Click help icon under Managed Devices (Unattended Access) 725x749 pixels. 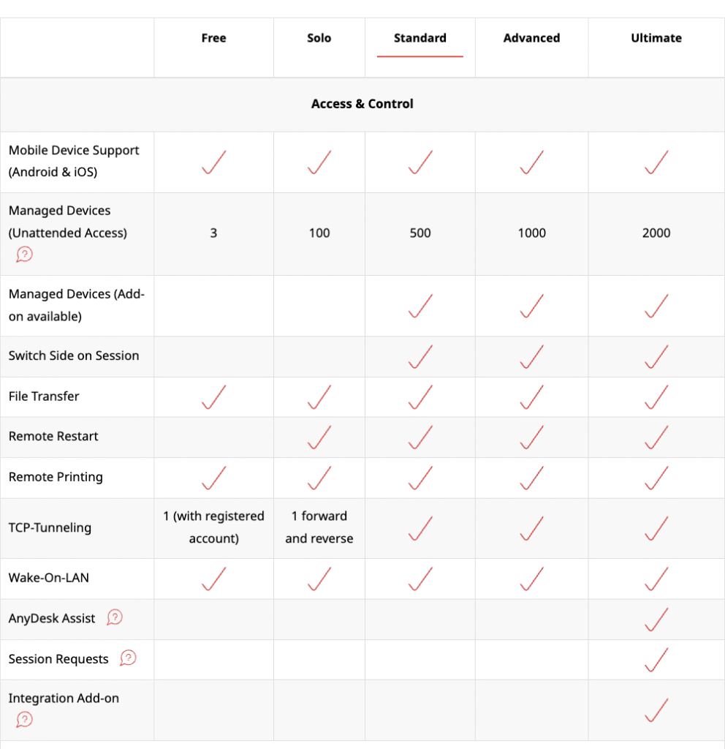pyautogui.click(x=24, y=255)
